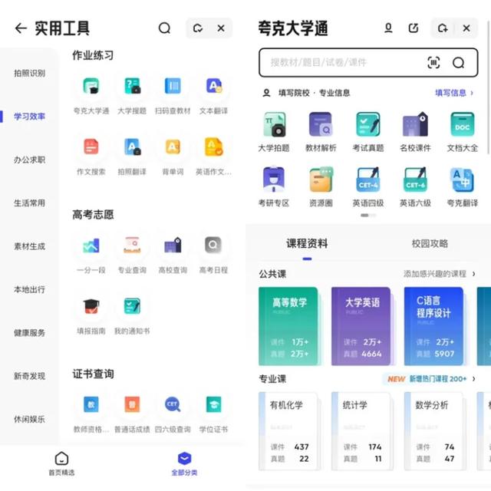491x491 pixels.
Task: Tap the magnifier icon in the search box
Action: 459,63
